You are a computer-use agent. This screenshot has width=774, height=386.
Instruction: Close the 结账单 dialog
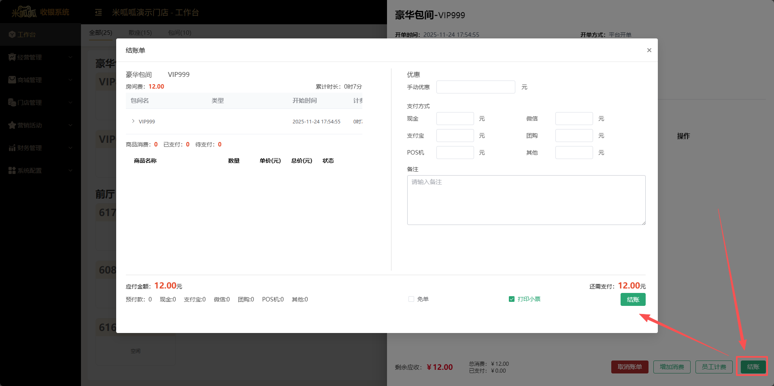(x=649, y=50)
